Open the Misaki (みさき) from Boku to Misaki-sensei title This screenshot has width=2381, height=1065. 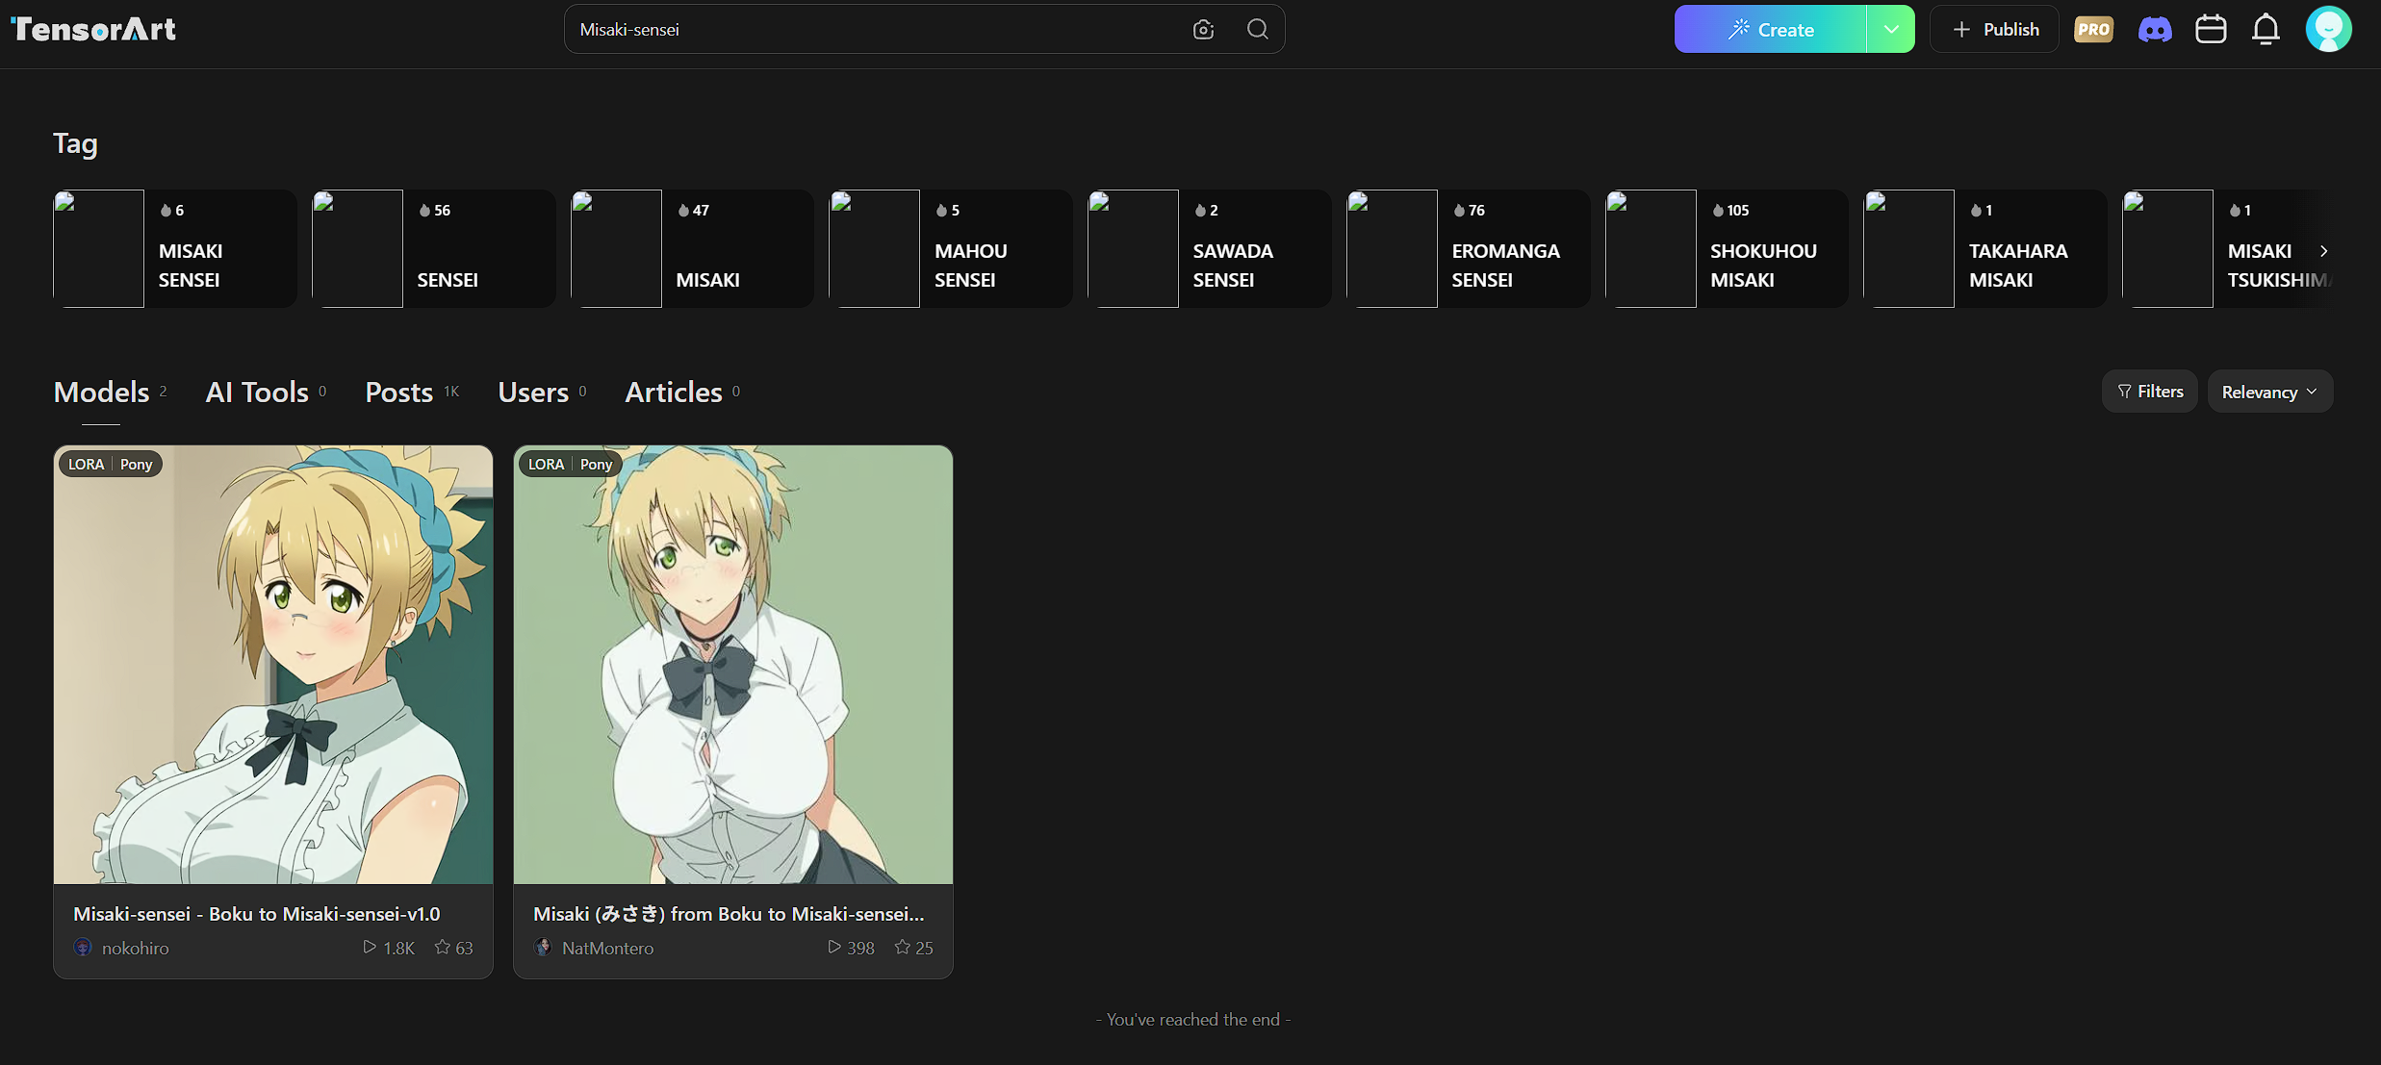729,914
